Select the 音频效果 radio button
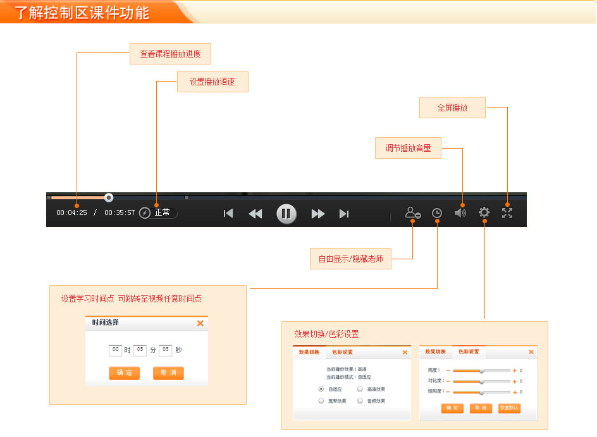Viewport: 597px width, 437px height. coord(359,402)
